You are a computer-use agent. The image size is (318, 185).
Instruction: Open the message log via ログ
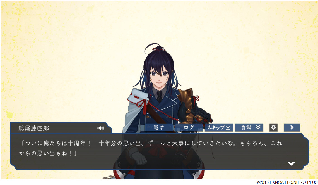189,127
